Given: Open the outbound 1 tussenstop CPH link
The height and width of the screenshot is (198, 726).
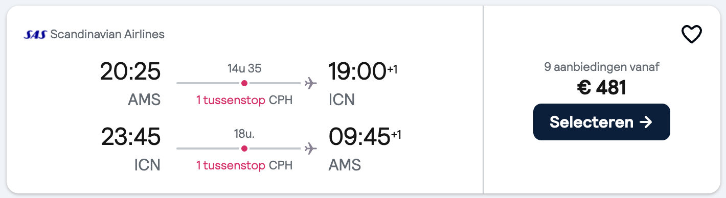Looking at the screenshot, I should [x=244, y=100].
